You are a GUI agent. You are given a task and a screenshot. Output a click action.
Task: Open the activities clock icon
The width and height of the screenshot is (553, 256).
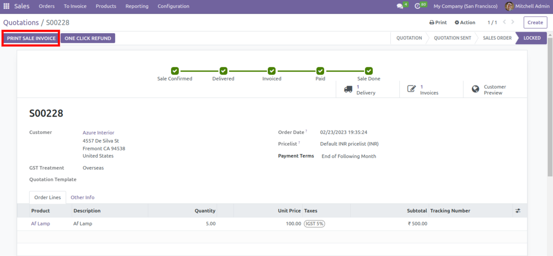click(x=418, y=6)
